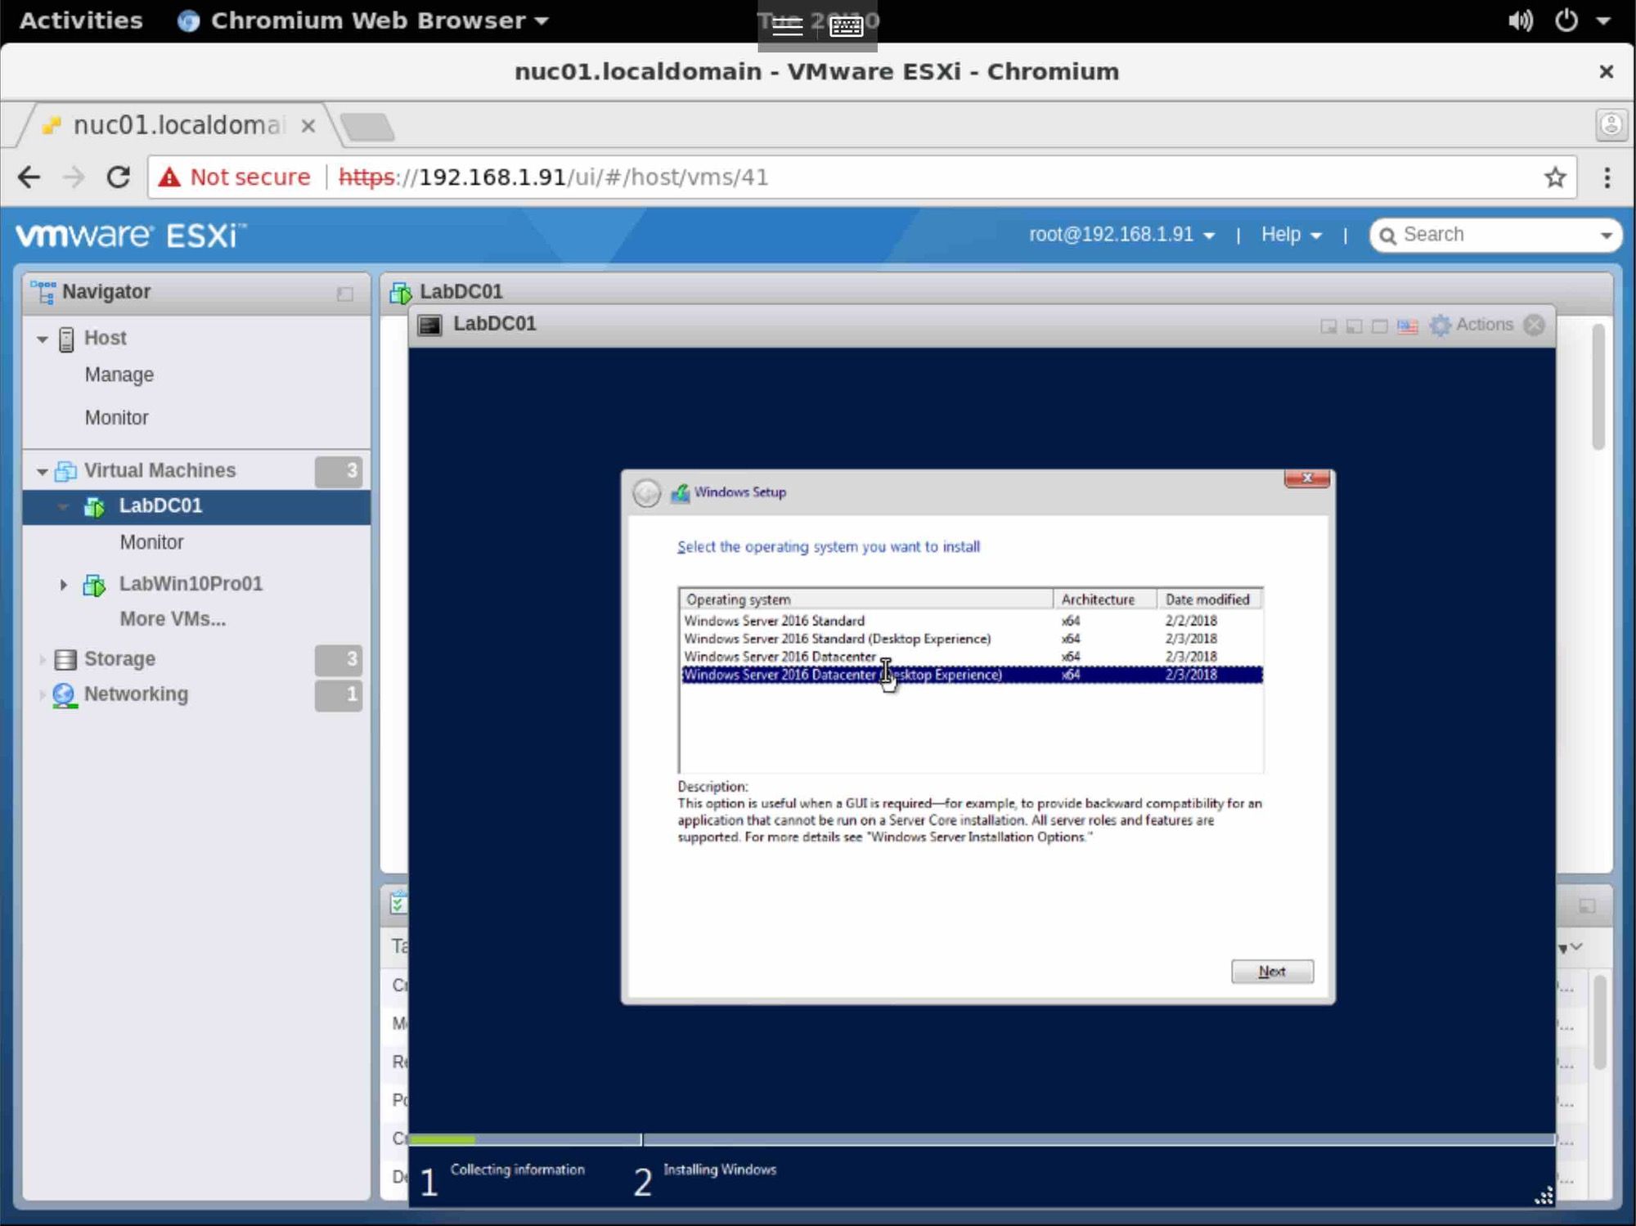This screenshot has height=1226, width=1636.
Task: Open the console Actions gear menu
Action: coord(1472,325)
